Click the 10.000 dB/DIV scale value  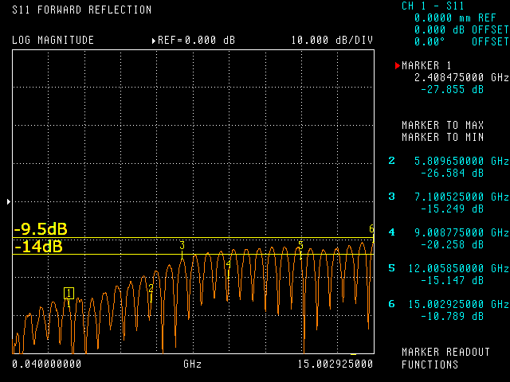tap(331, 40)
